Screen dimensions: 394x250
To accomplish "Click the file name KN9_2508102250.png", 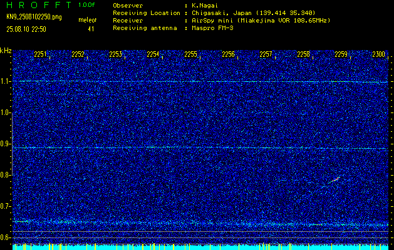I will (x=34, y=17).
